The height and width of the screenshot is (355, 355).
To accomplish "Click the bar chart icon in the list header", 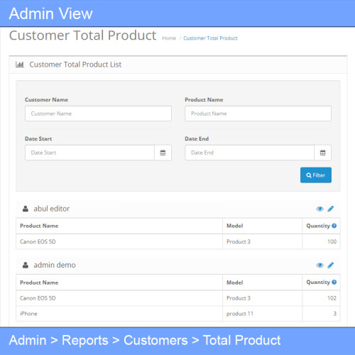I will [20, 65].
